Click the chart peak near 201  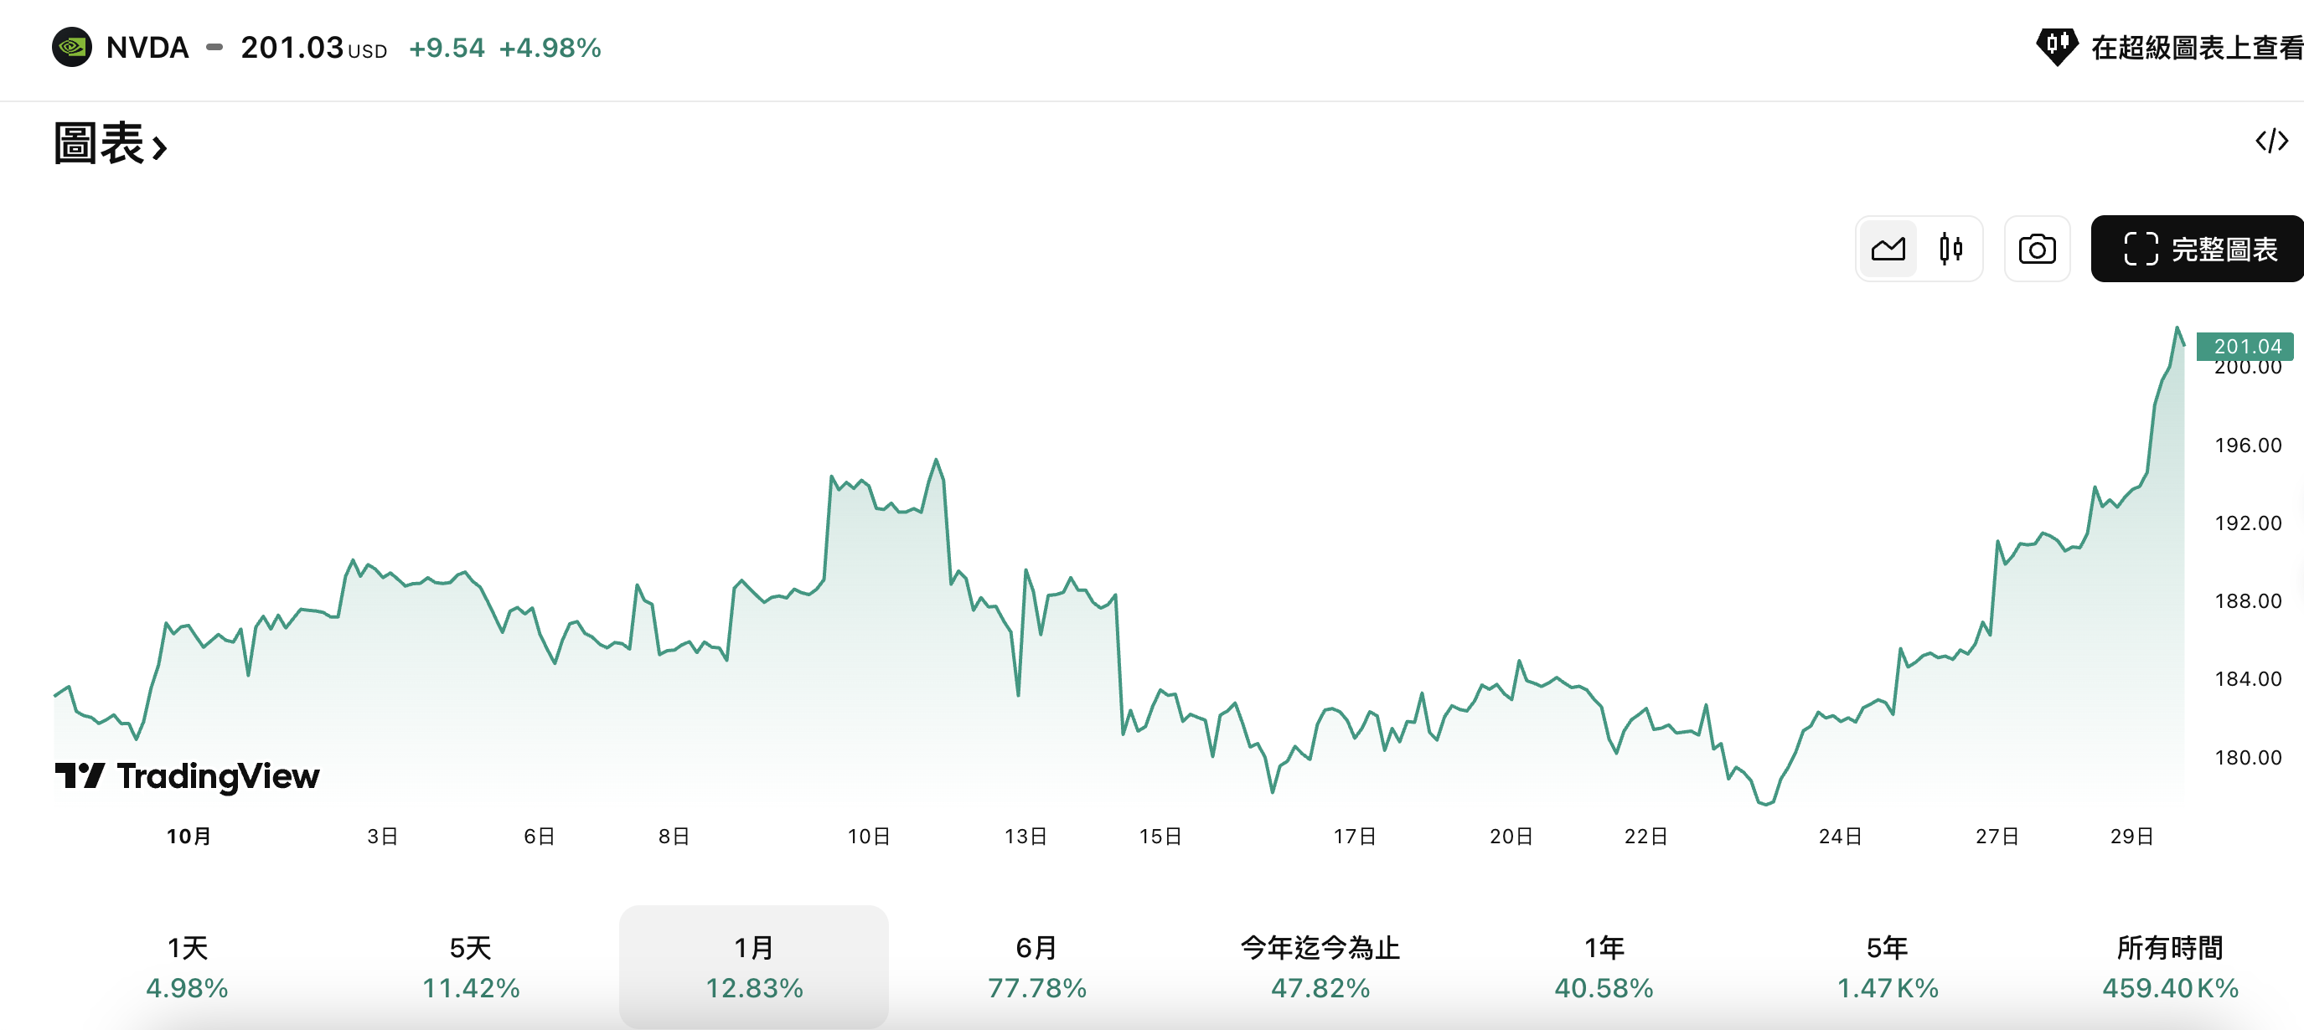(2177, 328)
